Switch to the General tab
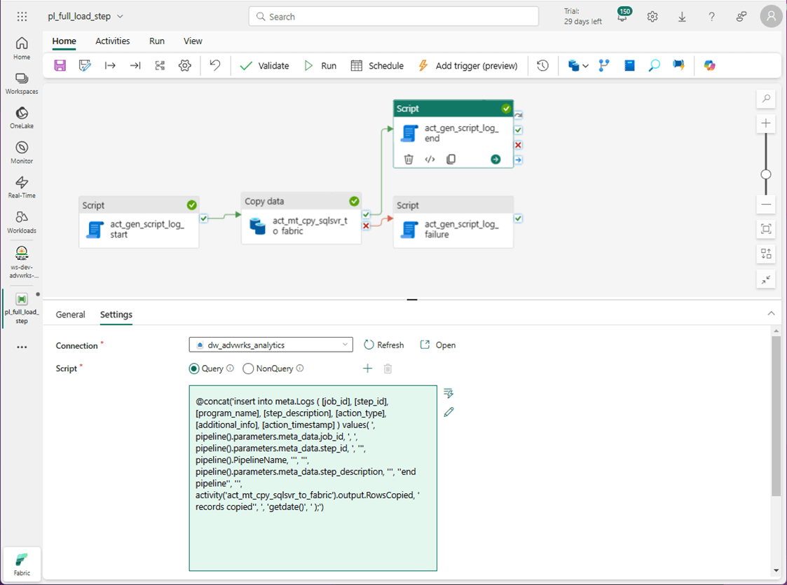The image size is (787, 585). [x=70, y=315]
